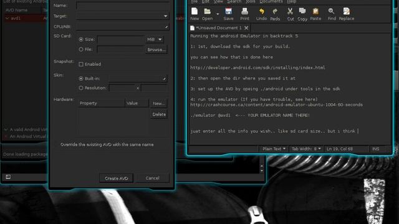Image resolution: width=399 pixels, height=224 pixels.
Task: Open the Documents menu in gedit
Action: tap(271, 1)
